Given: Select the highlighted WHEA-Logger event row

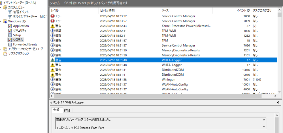Looking at the screenshot, I should (x=163, y=60).
